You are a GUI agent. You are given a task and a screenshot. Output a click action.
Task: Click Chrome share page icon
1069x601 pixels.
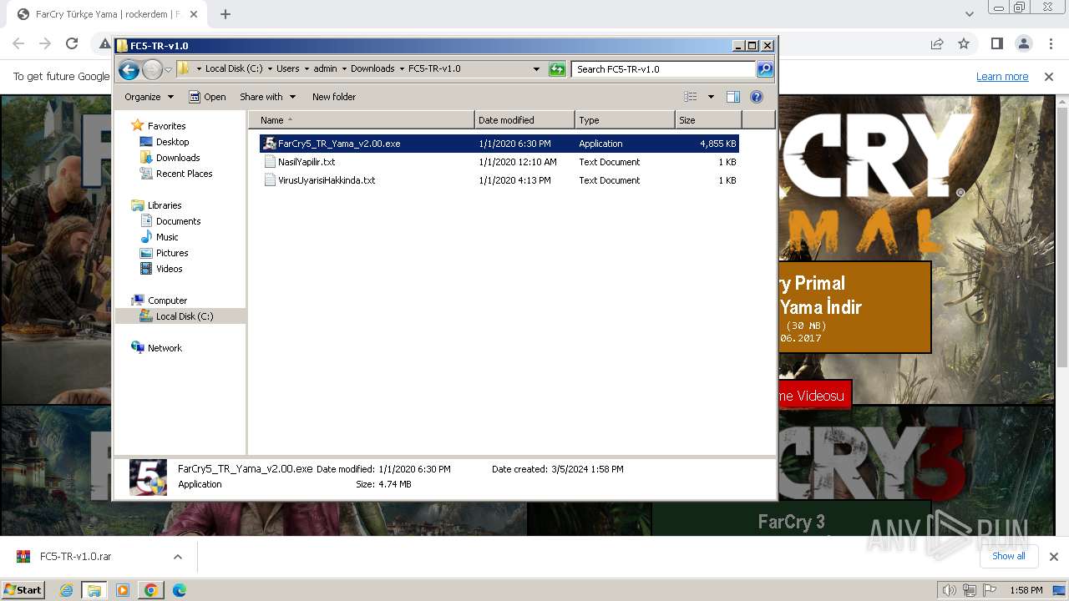click(x=937, y=43)
